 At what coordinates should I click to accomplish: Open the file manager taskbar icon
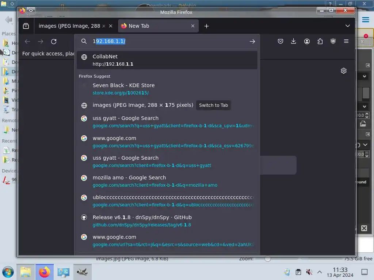point(26,272)
